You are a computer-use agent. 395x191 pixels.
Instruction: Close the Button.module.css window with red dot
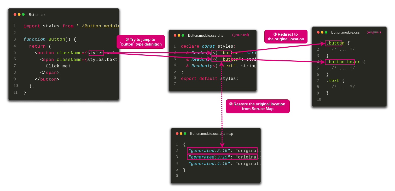[x=318, y=32]
